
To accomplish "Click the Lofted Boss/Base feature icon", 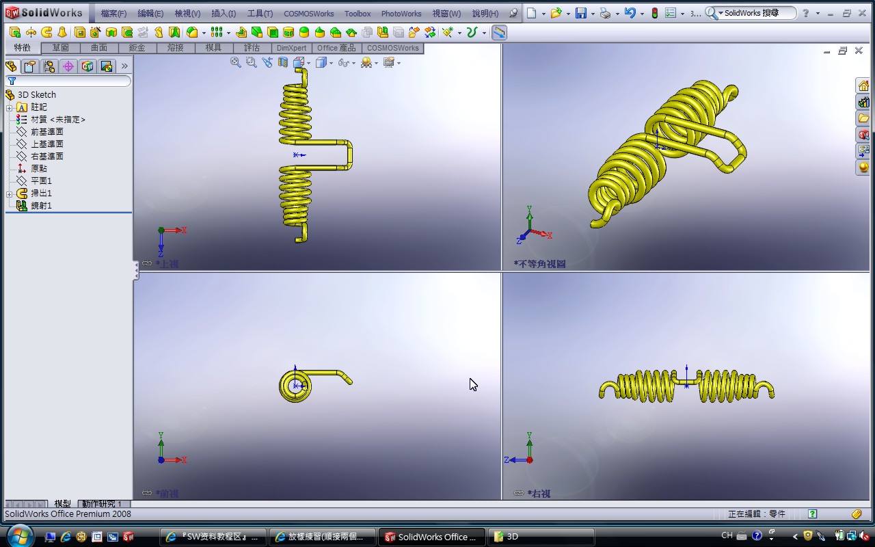I will 62,32.
